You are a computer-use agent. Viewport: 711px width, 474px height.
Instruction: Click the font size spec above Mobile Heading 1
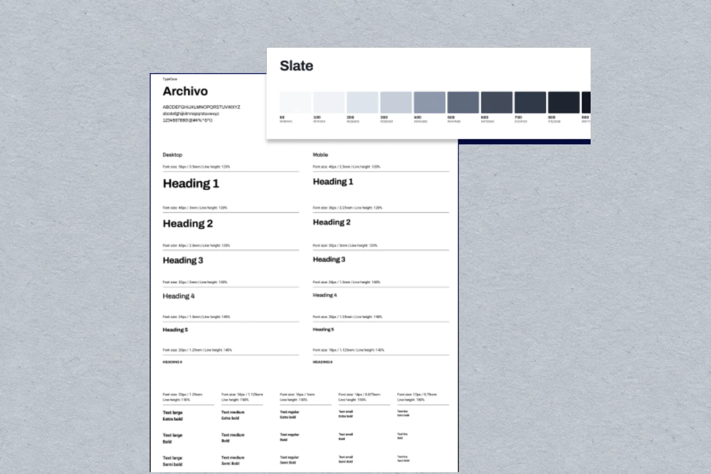pyautogui.click(x=346, y=166)
